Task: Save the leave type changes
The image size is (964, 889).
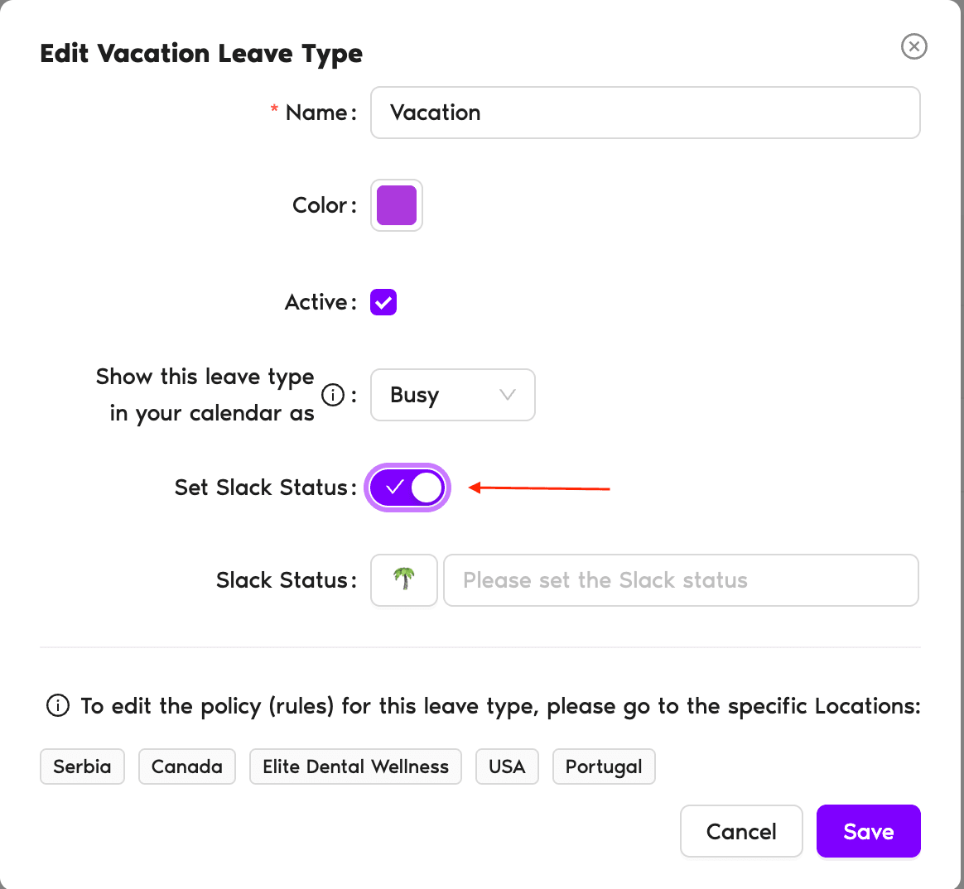Action: coord(868,831)
